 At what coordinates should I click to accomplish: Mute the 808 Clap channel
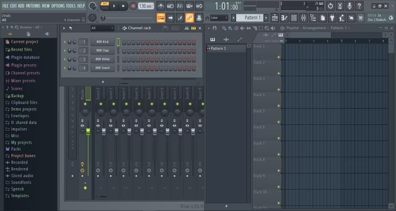65,51
